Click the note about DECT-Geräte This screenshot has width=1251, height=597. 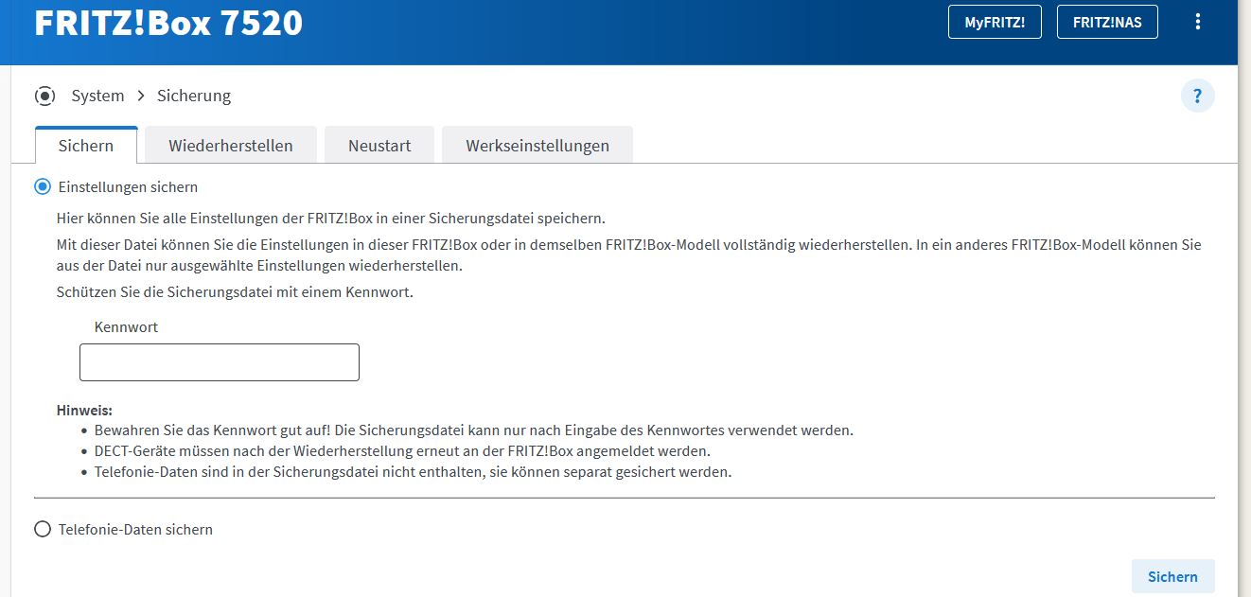click(x=402, y=450)
